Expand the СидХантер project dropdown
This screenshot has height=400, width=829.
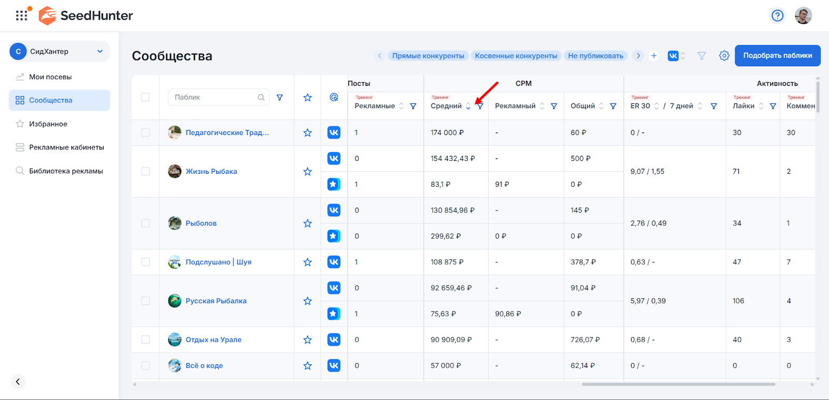point(100,51)
